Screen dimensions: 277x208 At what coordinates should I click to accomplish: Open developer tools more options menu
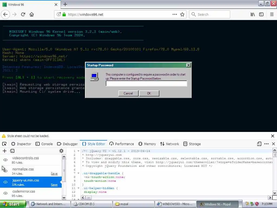266,144
